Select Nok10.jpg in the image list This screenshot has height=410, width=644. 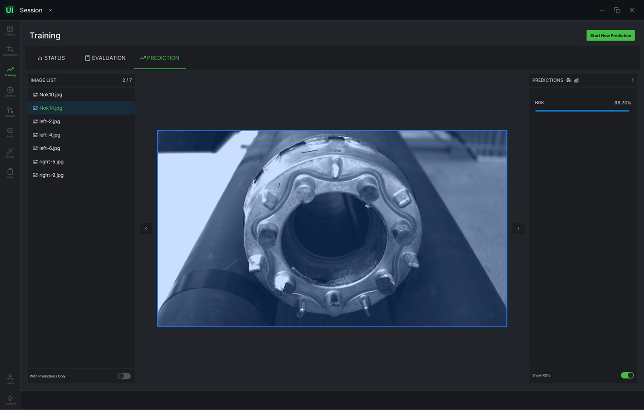coord(81,95)
